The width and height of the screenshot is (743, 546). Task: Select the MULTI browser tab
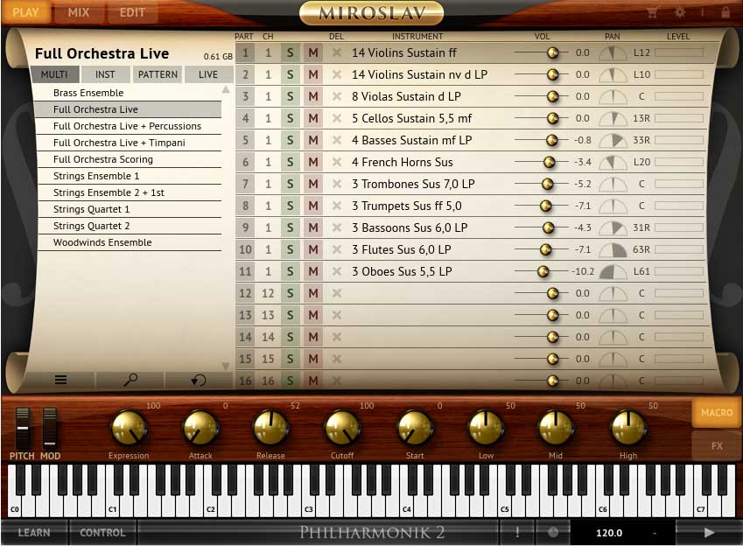click(x=54, y=74)
